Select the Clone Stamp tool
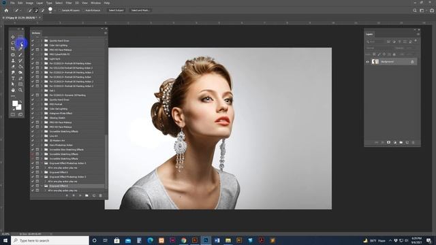 tap(13, 61)
